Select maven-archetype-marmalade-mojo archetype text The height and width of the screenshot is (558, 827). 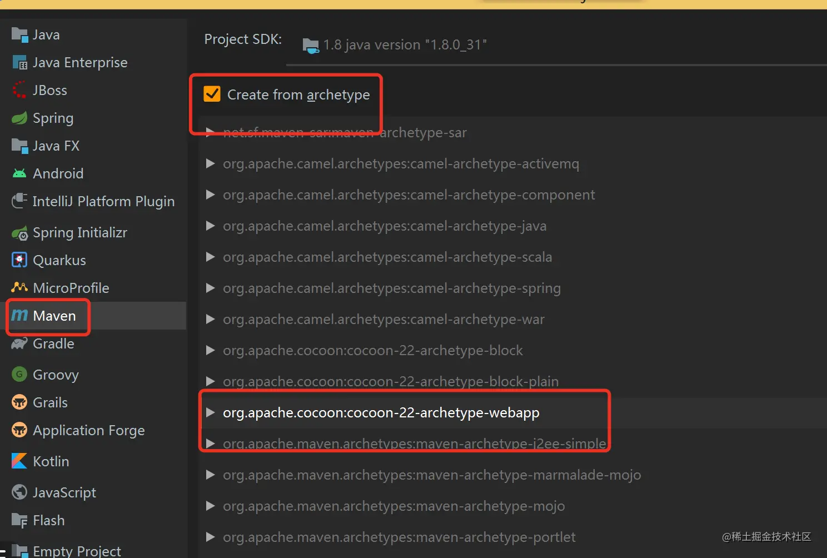coord(432,475)
